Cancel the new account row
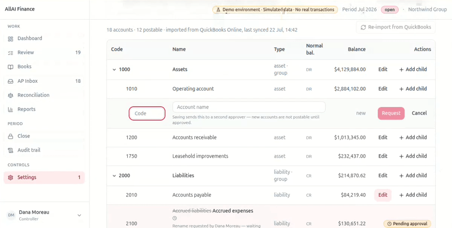The width and height of the screenshot is (452, 228). click(419, 113)
